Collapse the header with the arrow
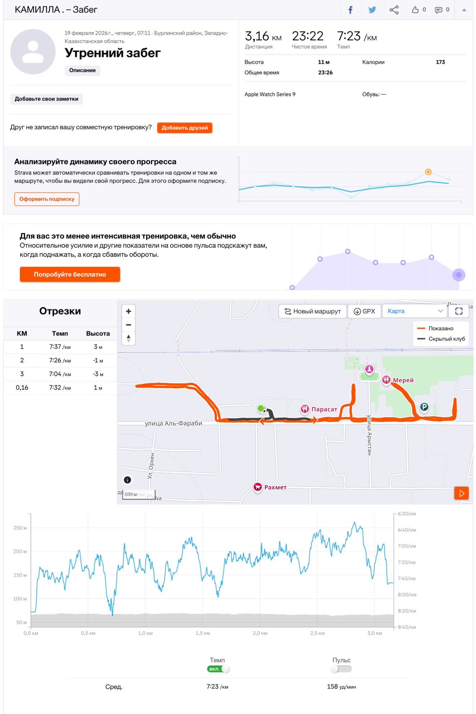Screen dimensions: 476x714 [464, 10]
